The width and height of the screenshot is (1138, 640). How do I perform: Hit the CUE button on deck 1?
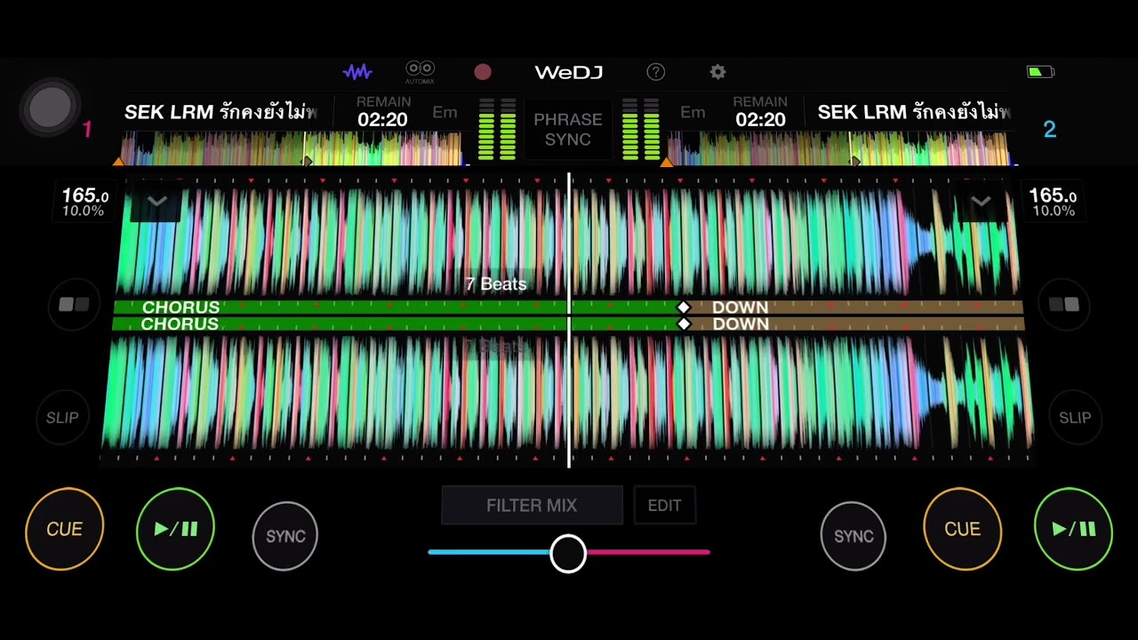point(64,529)
